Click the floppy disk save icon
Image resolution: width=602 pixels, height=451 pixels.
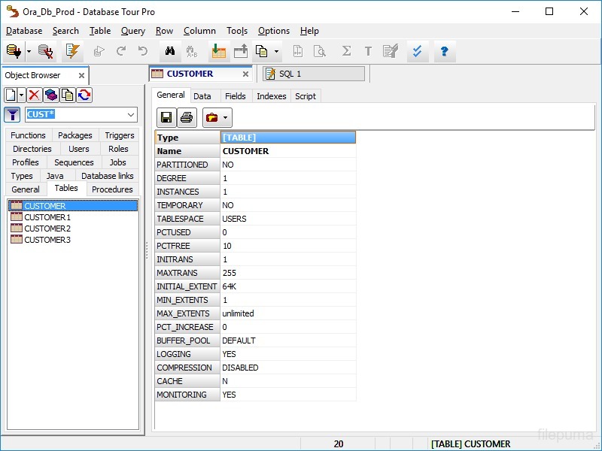coord(166,117)
